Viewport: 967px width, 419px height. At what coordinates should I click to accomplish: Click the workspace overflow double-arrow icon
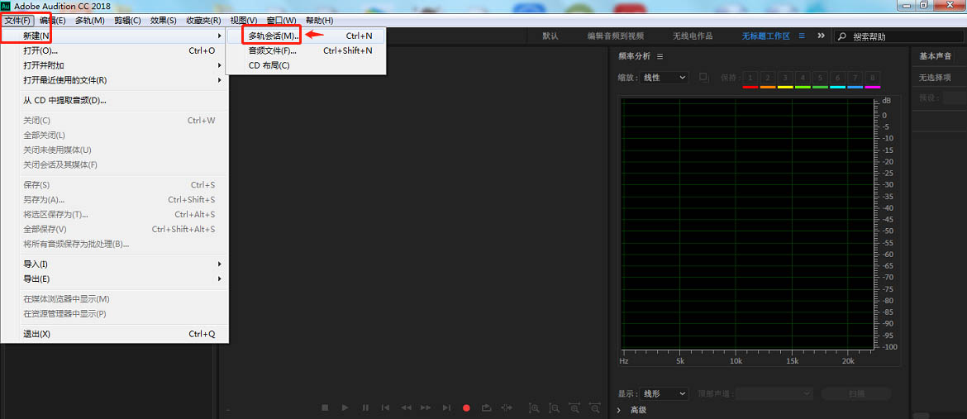pos(821,36)
